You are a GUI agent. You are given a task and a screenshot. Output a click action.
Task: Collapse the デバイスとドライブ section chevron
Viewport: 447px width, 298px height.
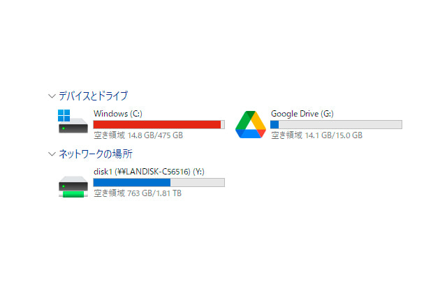coord(52,96)
